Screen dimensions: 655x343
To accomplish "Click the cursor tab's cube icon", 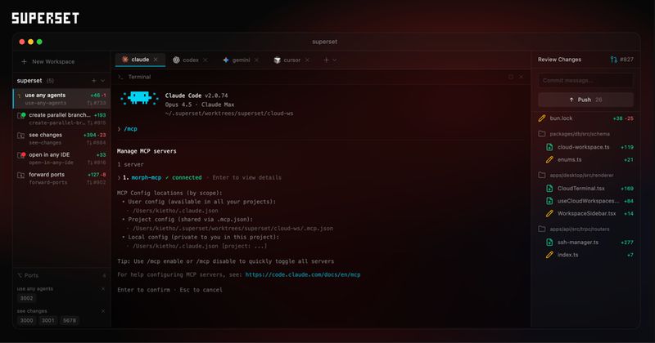I will 277,60.
